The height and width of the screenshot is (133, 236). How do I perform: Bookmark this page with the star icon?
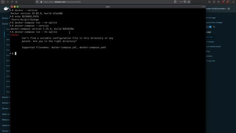(189, 2)
